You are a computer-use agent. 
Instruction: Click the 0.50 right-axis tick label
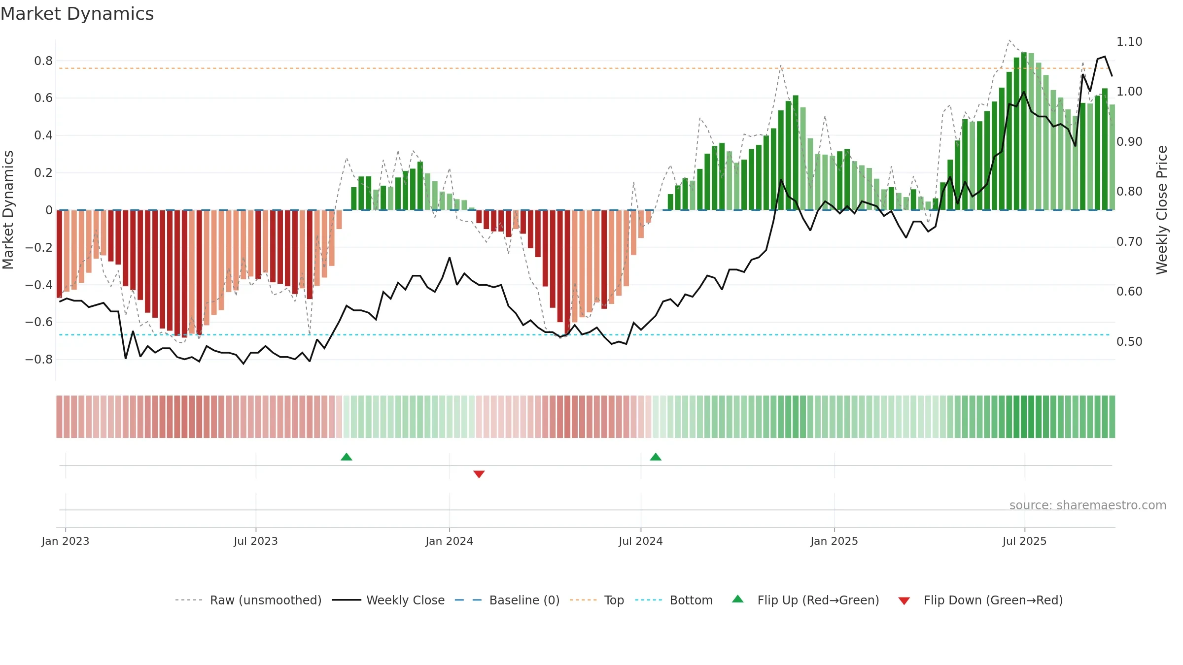1129,342
